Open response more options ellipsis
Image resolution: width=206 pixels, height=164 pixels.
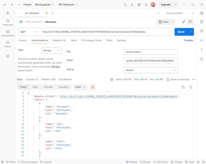click(x=193, y=80)
